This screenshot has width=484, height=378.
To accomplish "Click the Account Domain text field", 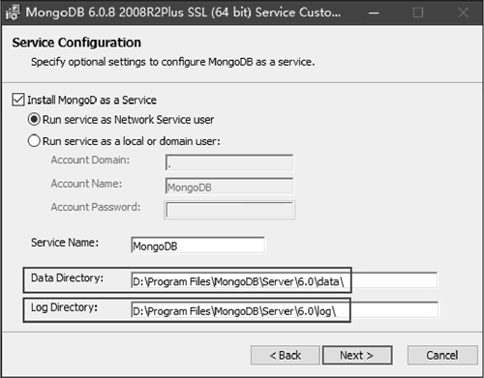I will pyautogui.click(x=229, y=162).
